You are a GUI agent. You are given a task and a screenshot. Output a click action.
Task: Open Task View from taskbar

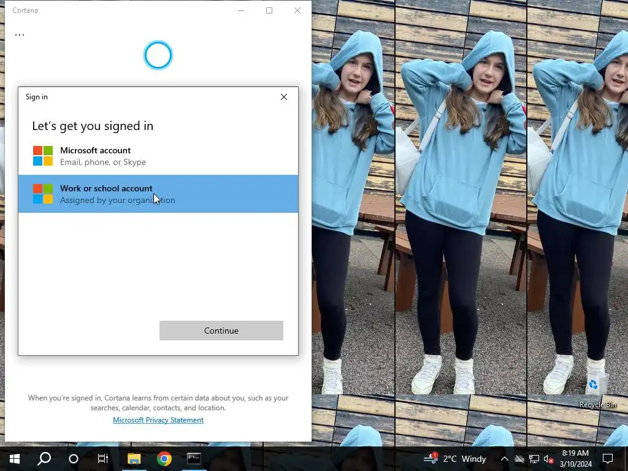coord(103,459)
